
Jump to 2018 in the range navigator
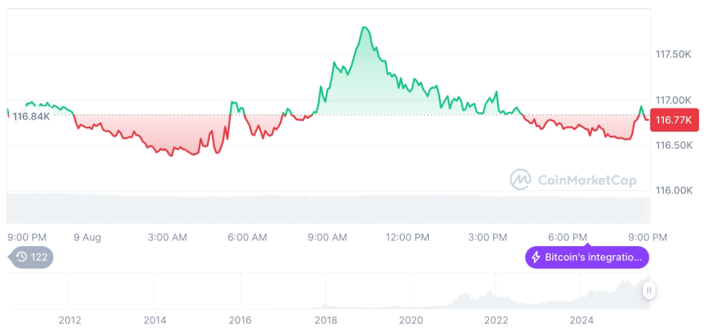click(325, 319)
